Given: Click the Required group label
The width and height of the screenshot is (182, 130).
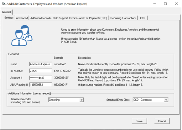Looking at the screenshot, I should tap(13, 54).
